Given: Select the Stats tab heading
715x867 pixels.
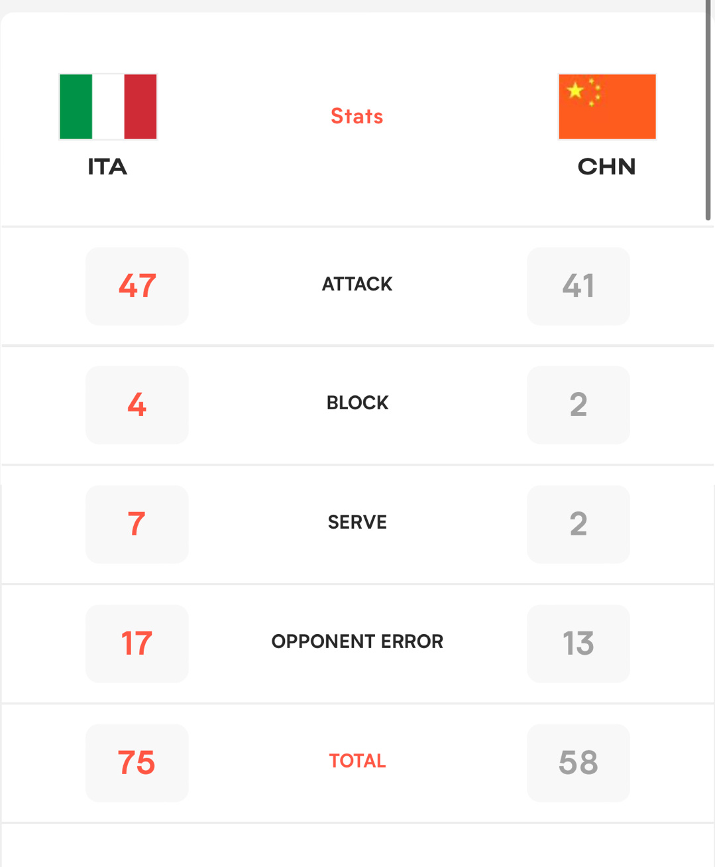Looking at the screenshot, I should coord(357,116).
